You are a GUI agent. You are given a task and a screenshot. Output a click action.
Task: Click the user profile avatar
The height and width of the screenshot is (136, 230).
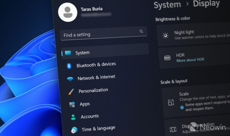coord(67,12)
